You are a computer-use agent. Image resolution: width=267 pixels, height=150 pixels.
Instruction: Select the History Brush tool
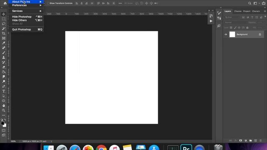coord(4,62)
